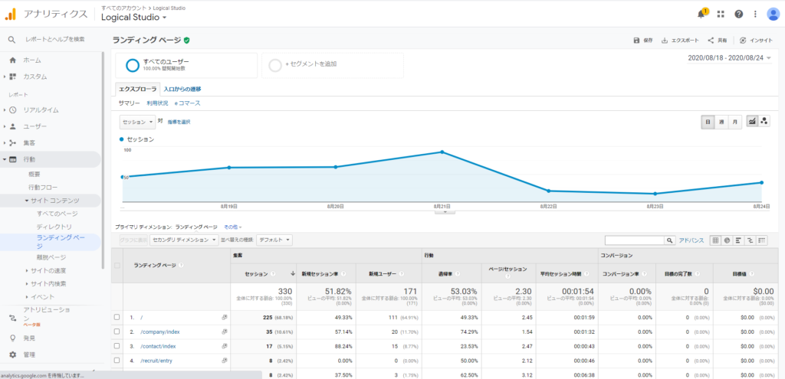Open the Insights icon
The image size is (785, 379).
743,41
